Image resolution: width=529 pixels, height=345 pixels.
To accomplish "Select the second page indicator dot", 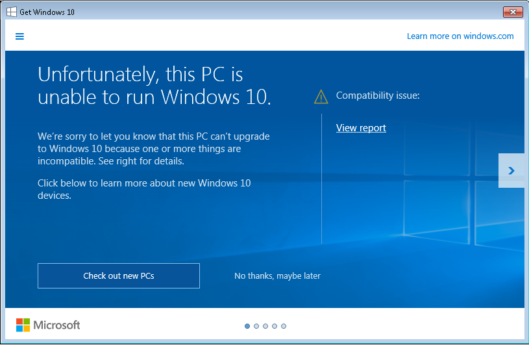I will click(256, 326).
